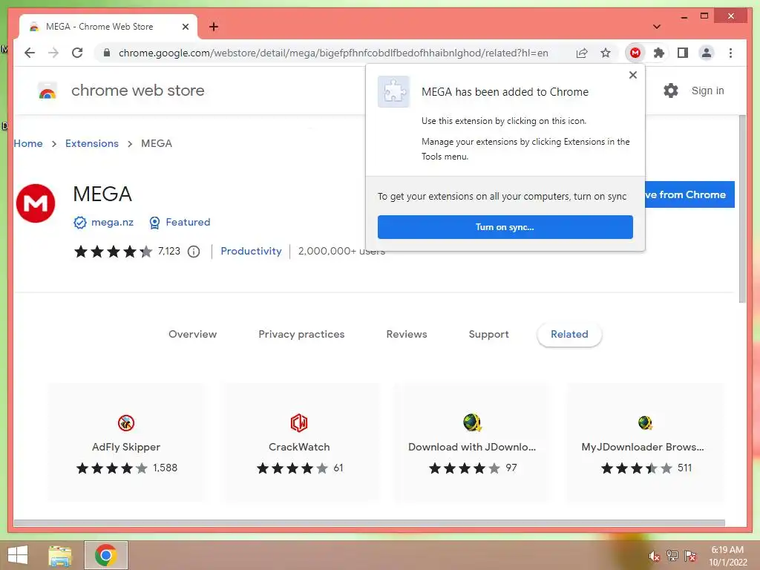Screen dimensions: 760x570
Task: Click the network tray icon
Action: point(672,556)
